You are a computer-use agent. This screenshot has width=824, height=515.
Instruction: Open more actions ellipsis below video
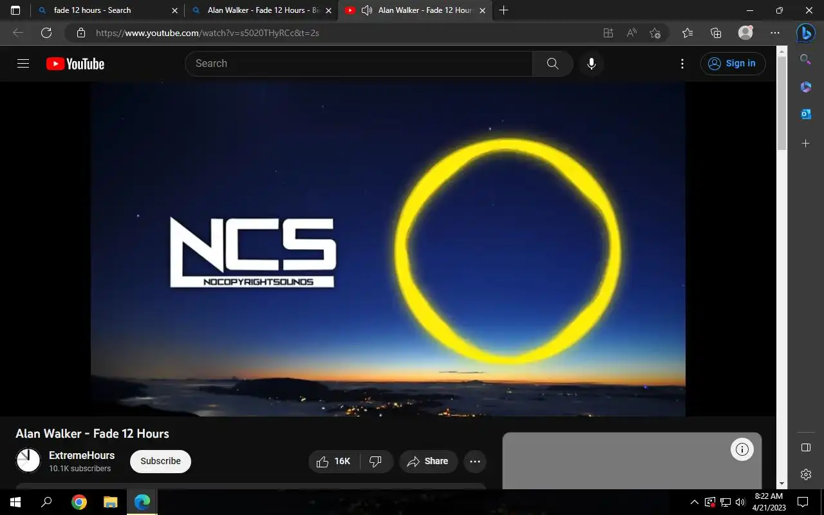tap(475, 461)
